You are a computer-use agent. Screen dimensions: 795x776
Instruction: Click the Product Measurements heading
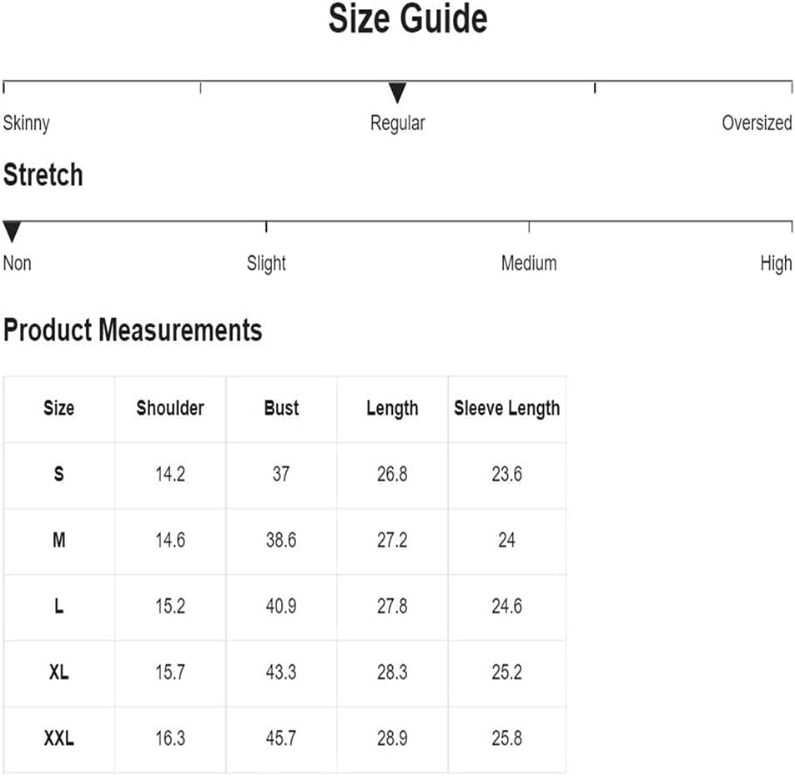click(133, 330)
